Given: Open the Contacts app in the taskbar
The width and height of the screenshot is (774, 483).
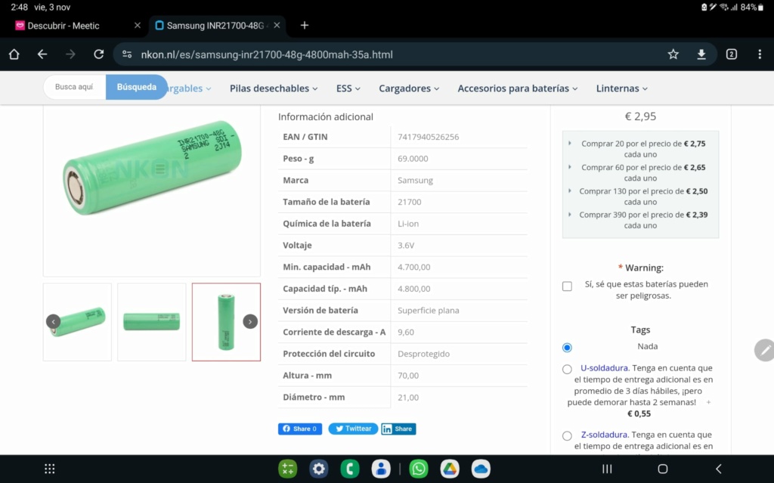Looking at the screenshot, I should coord(381,469).
